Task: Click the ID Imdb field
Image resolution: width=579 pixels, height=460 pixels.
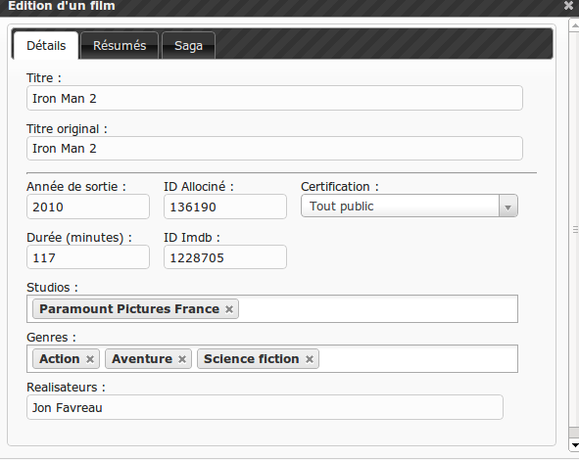Action: [225, 257]
